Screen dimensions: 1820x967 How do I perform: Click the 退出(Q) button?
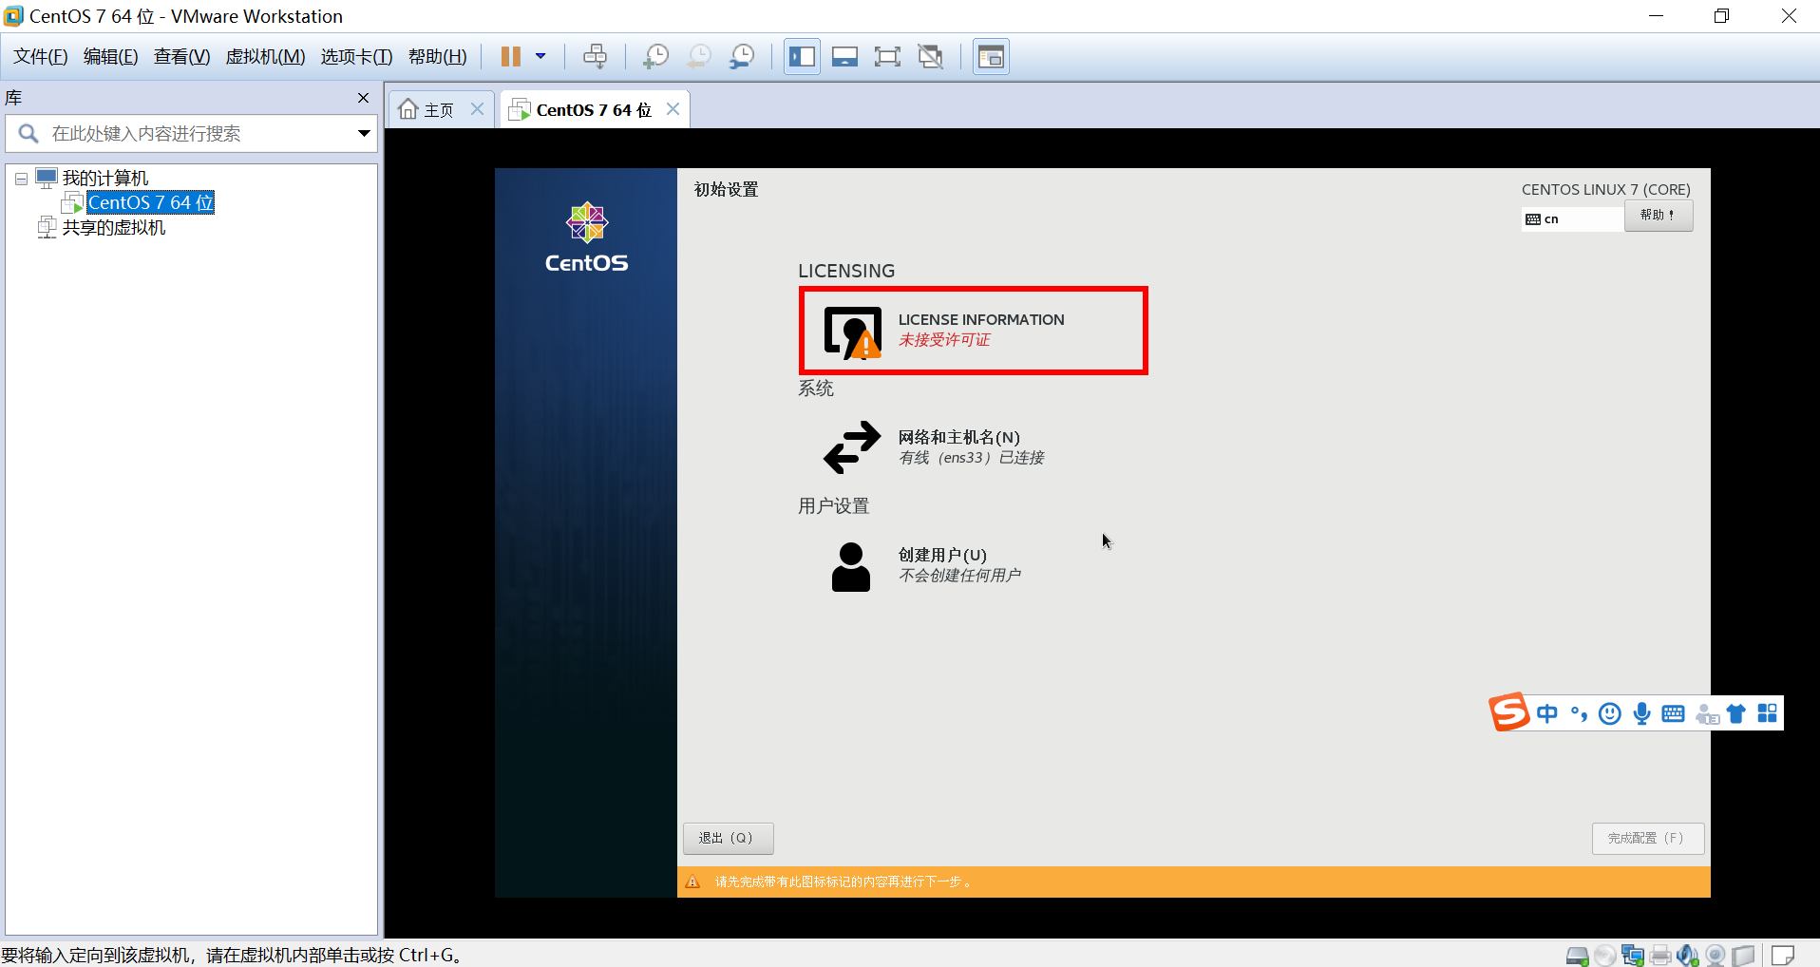click(728, 838)
